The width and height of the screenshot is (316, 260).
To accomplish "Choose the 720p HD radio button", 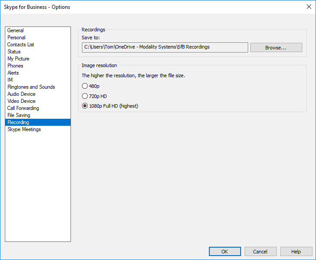I will tap(85, 96).
